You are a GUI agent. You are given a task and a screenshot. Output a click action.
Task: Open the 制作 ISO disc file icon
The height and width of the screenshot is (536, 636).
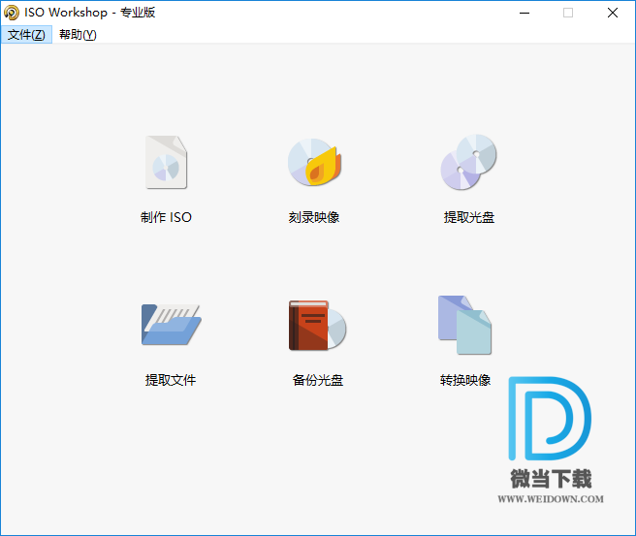167,162
